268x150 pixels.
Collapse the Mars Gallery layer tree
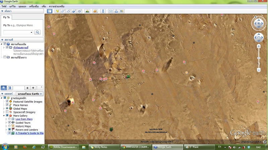[4, 116]
